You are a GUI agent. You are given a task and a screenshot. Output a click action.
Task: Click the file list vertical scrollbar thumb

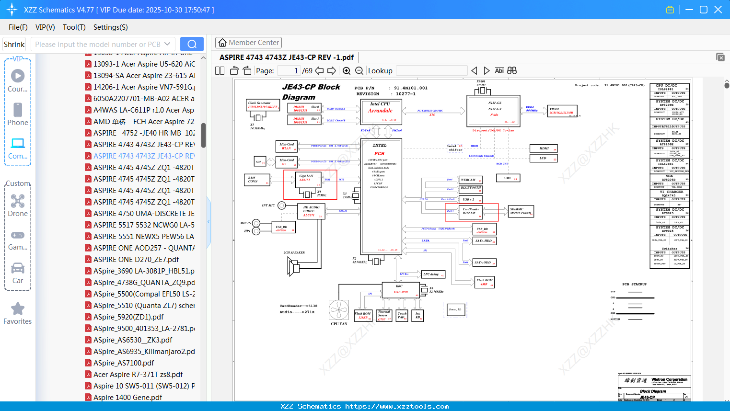point(203,136)
